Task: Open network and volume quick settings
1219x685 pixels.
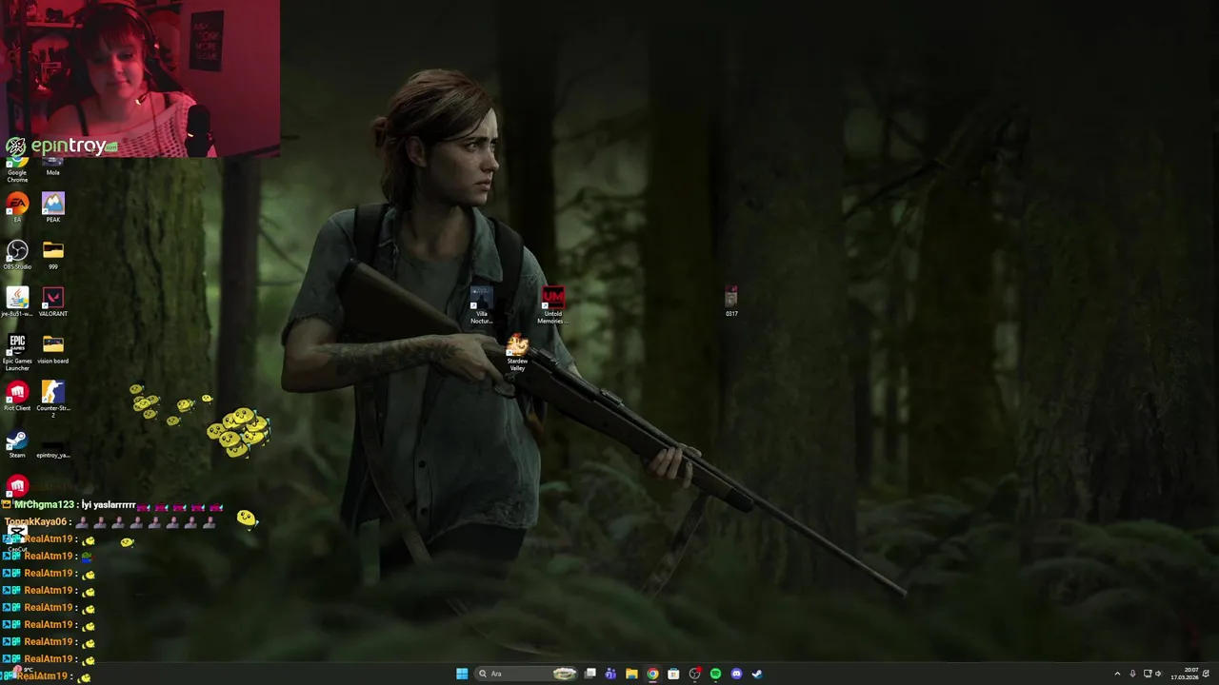Action: pos(1154,674)
